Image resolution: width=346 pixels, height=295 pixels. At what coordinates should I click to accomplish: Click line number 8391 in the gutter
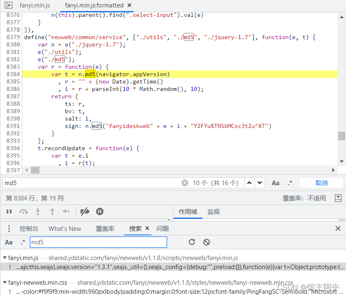[x=13, y=126]
